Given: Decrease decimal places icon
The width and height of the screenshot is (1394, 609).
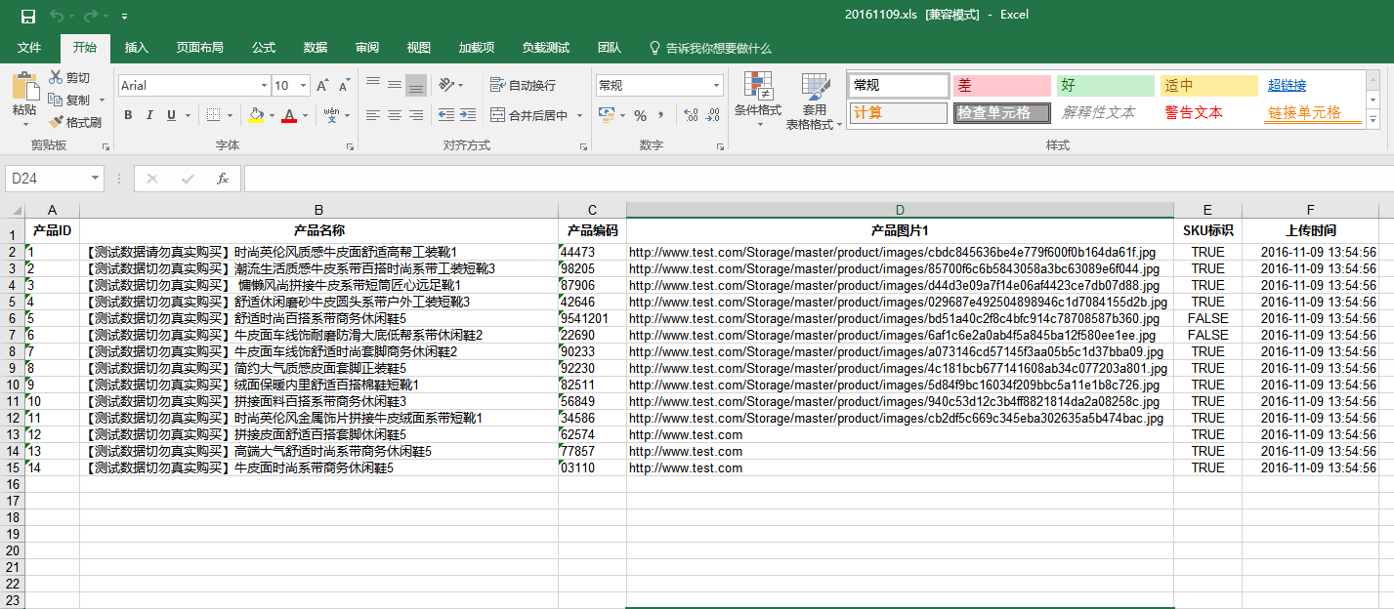Looking at the screenshot, I should coord(713,115).
